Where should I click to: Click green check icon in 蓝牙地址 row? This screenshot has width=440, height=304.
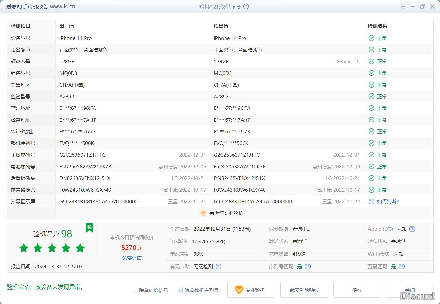pos(371,108)
